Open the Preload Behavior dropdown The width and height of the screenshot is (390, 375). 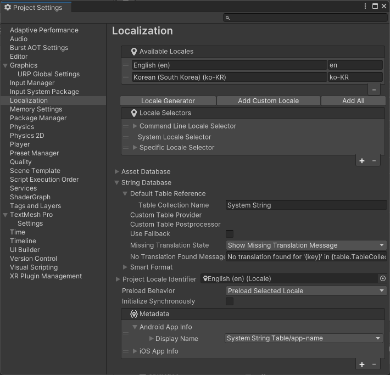306,290
